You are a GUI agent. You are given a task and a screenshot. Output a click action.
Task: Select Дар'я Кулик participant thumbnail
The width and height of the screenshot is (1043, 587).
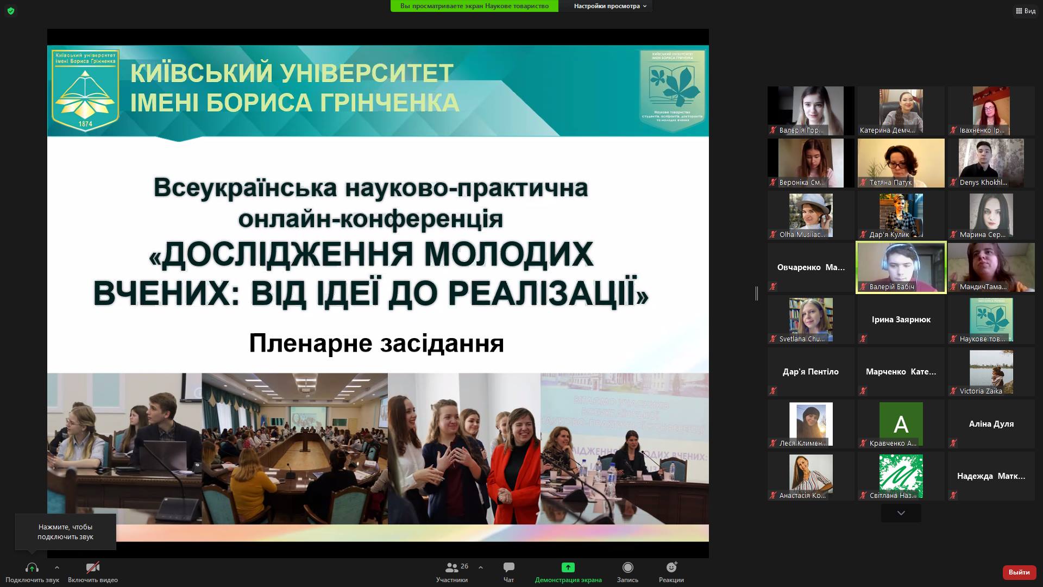pyautogui.click(x=901, y=215)
